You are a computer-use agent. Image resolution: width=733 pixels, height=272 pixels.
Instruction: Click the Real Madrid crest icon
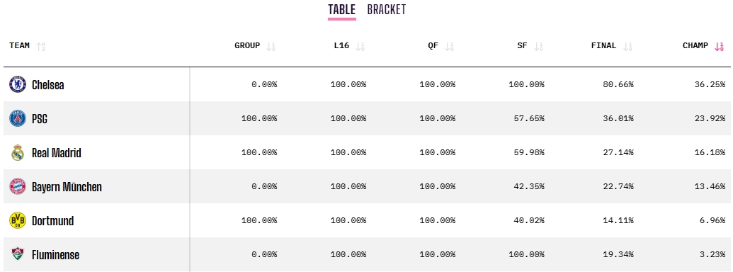[x=18, y=152]
